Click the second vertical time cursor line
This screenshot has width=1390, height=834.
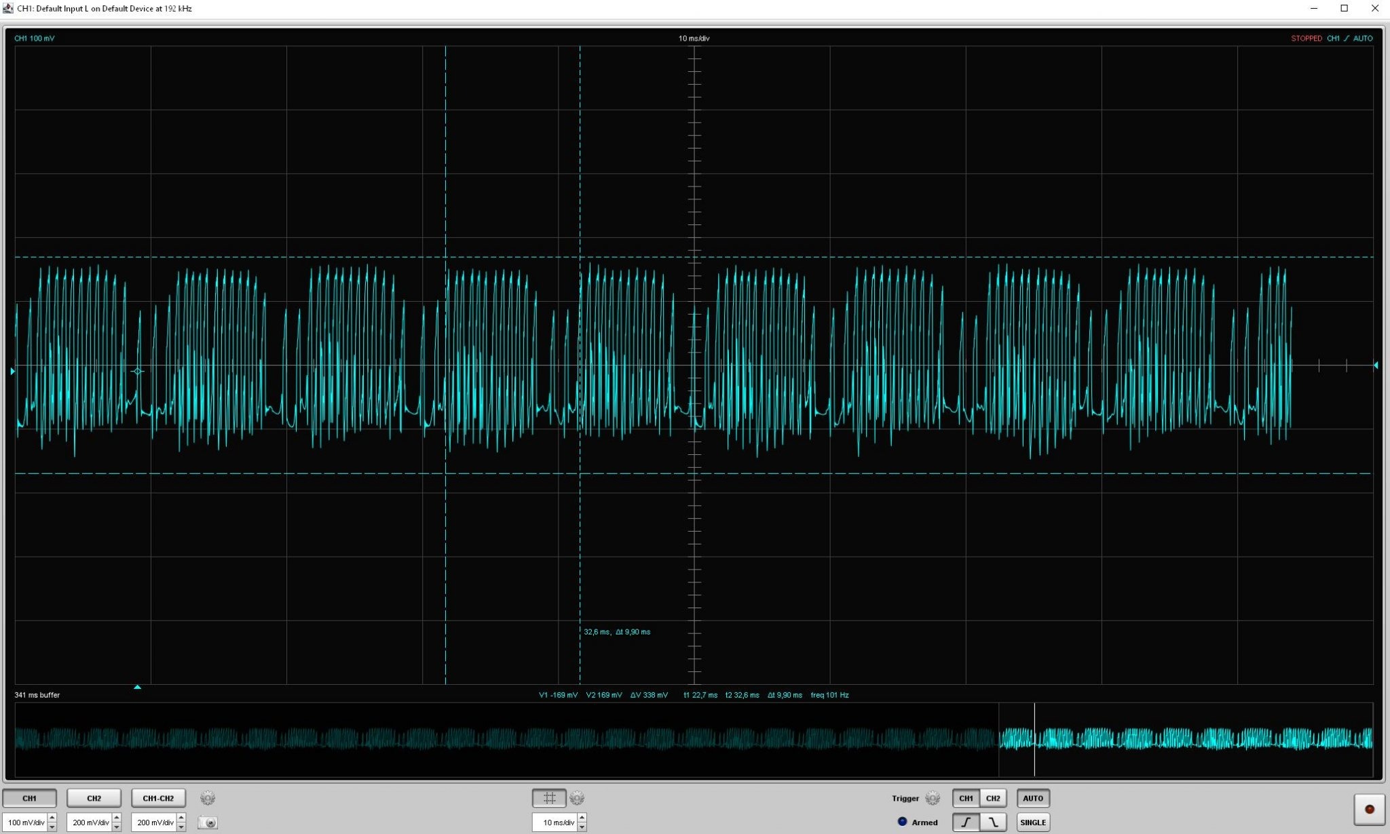tap(580, 365)
